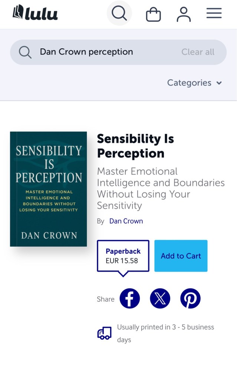
Task: Click the Lulu logo
Action: 35,13
